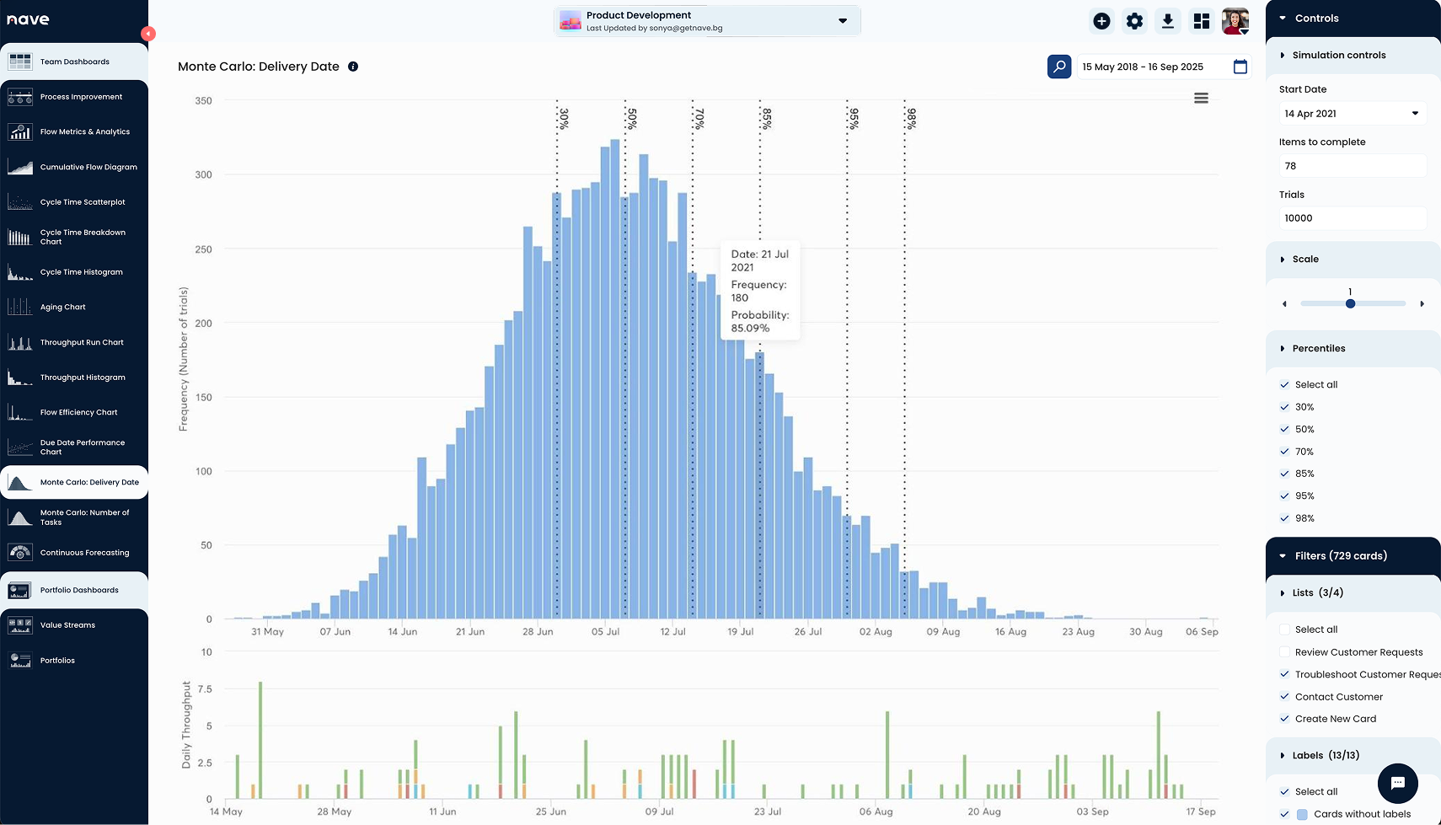Uncheck the 85% percentile checkbox
Image resolution: width=1441 pixels, height=825 pixels.
(x=1284, y=474)
